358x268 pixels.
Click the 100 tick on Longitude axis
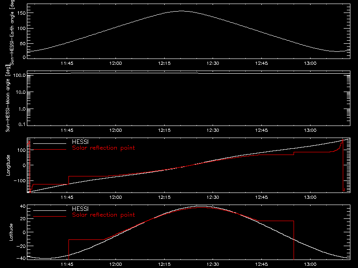[22, 150]
